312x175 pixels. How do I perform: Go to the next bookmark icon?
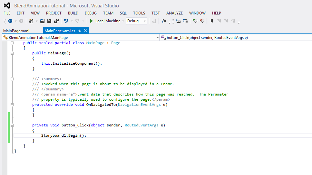[226, 21]
